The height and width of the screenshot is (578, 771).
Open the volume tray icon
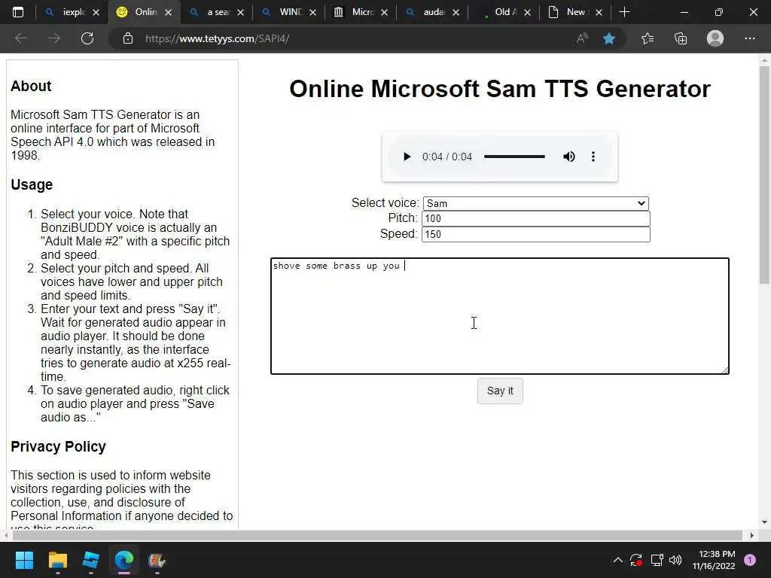[x=675, y=560]
